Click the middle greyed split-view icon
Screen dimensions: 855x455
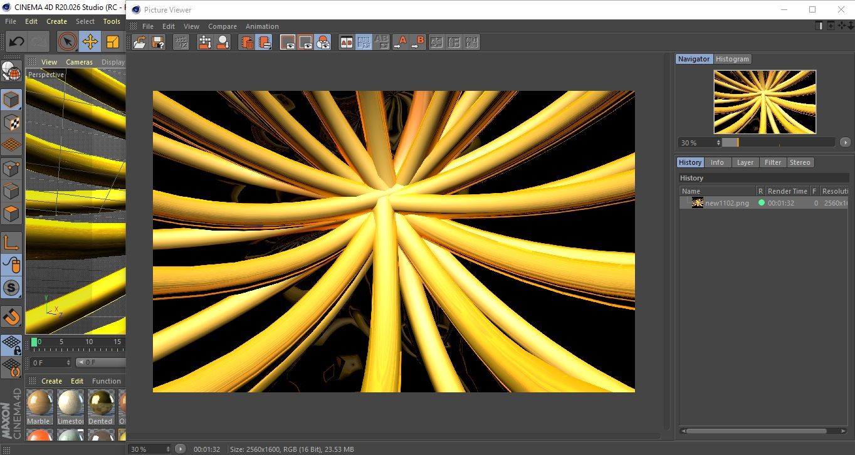coord(454,42)
